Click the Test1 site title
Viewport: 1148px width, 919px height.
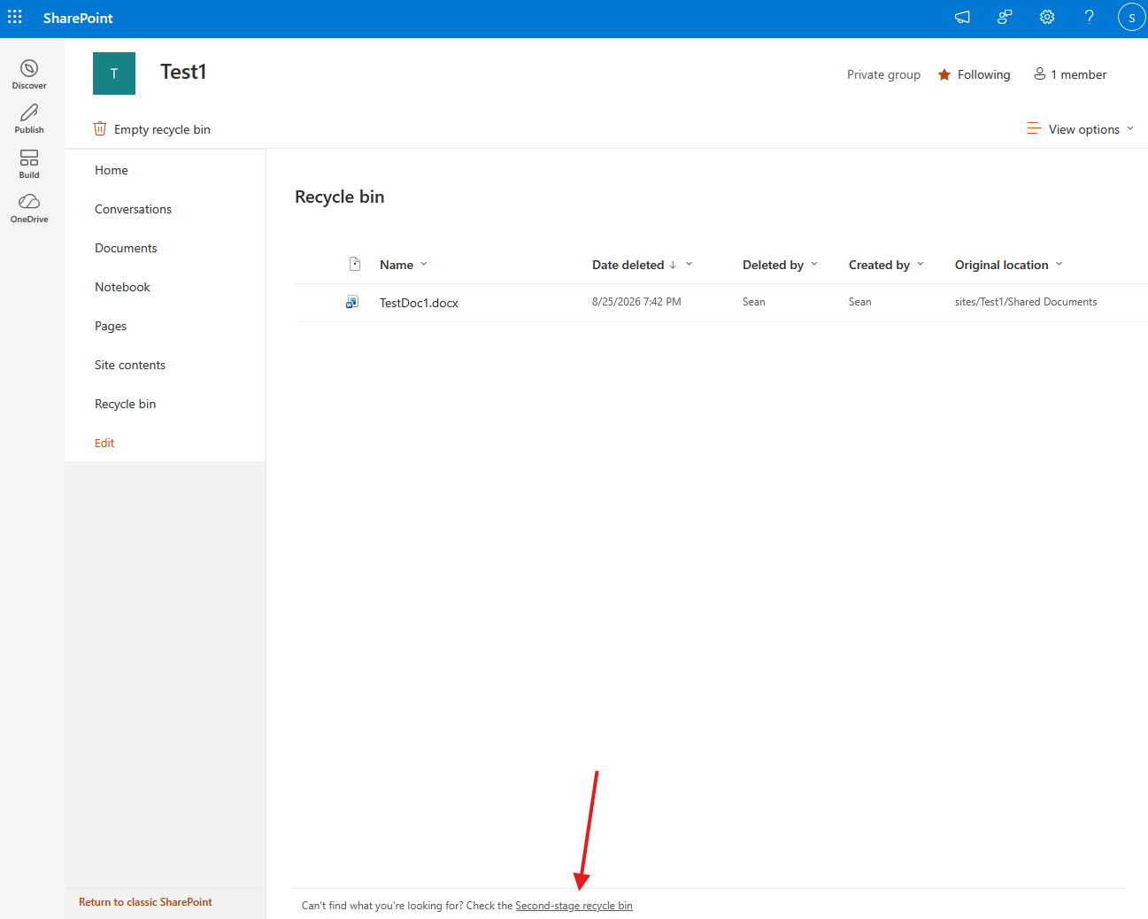(183, 72)
